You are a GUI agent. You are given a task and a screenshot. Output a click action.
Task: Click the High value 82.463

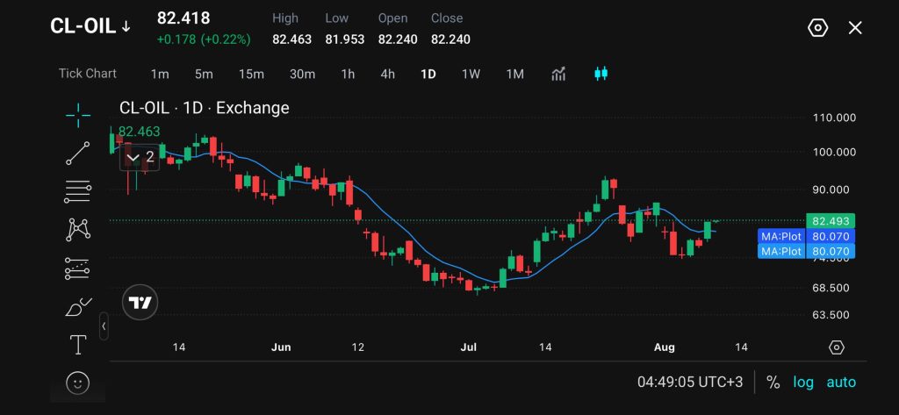coord(291,39)
